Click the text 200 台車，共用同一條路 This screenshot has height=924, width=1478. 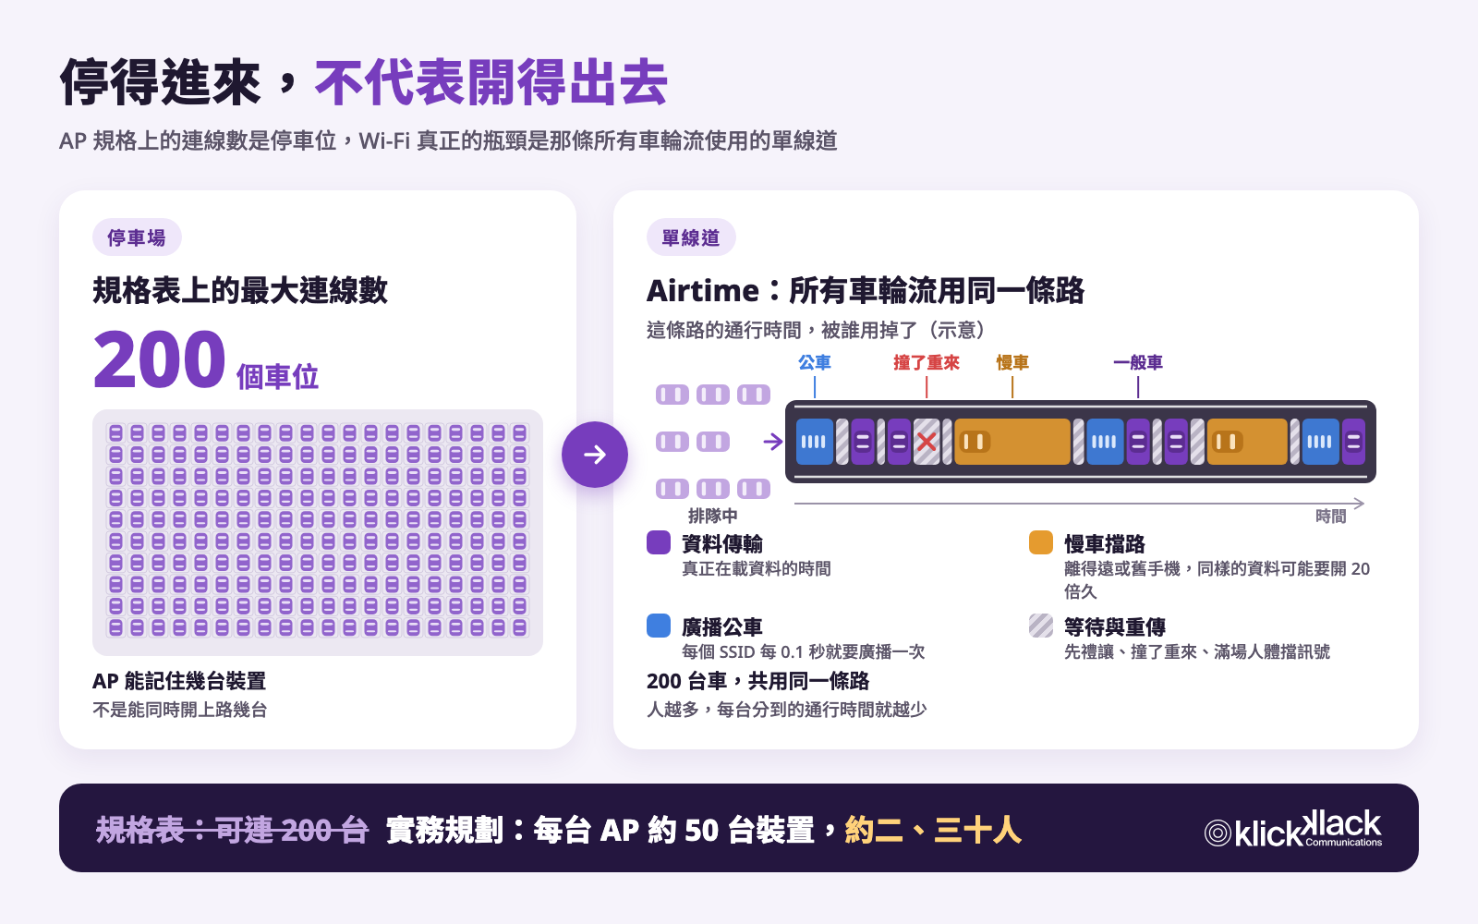(x=758, y=681)
